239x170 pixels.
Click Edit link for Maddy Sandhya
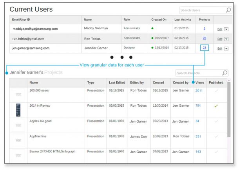(220, 29)
